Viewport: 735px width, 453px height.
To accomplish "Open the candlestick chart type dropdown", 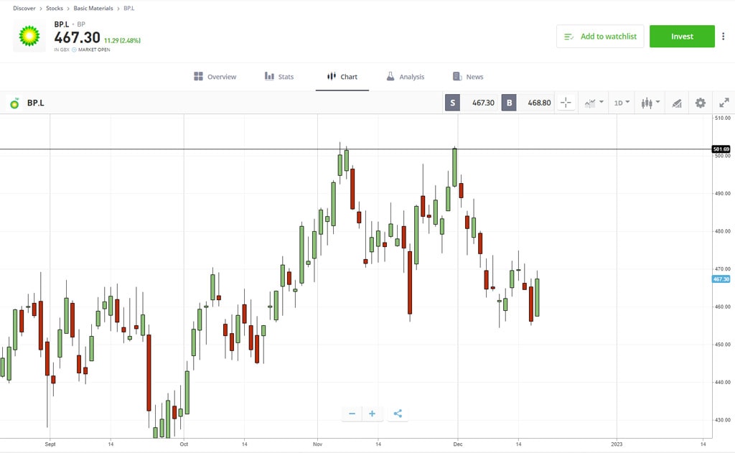I will [650, 103].
